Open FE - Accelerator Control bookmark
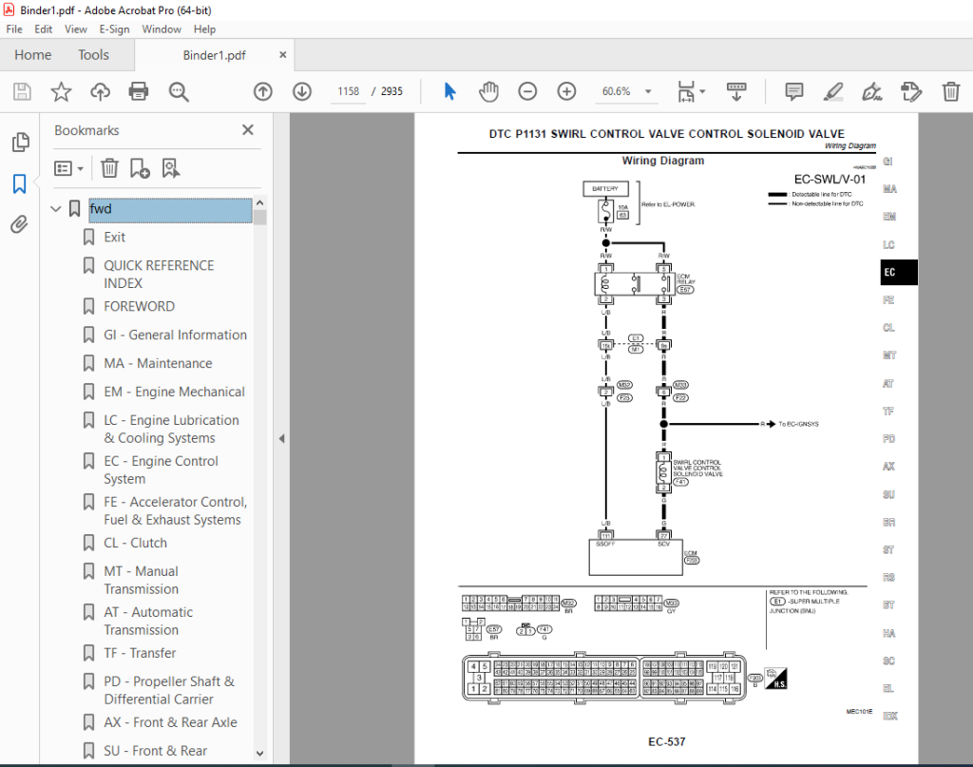The height and width of the screenshot is (767, 973). click(175, 510)
